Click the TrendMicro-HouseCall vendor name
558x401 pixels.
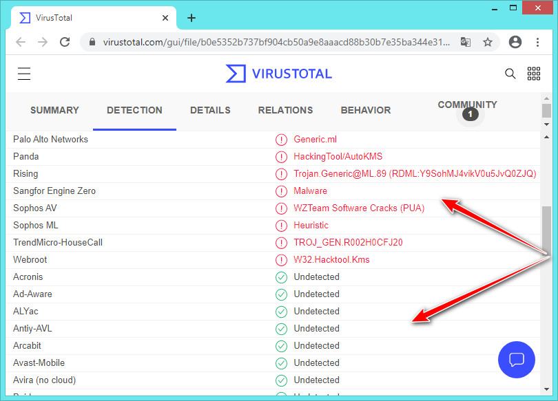[58, 243]
